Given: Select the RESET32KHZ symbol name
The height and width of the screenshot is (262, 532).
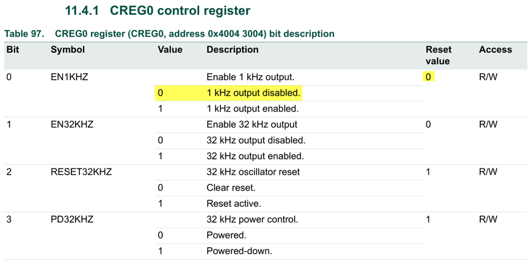Looking at the screenshot, I should [x=81, y=172].
